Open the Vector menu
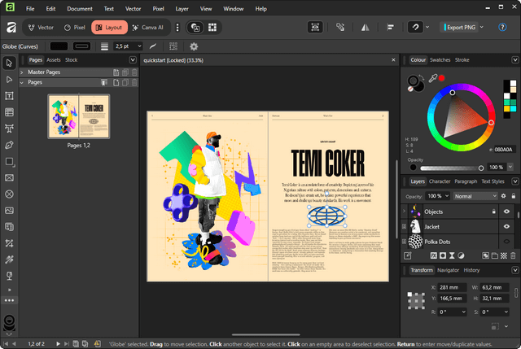The height and width of the screenshot is (349, 521). 133,9
